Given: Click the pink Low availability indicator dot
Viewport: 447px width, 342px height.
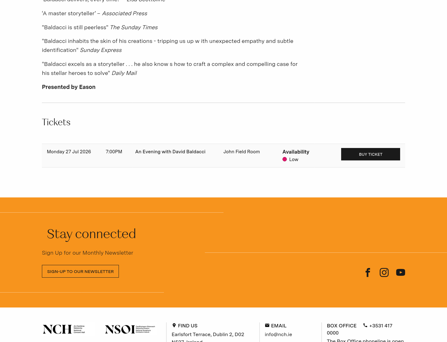Looking at the screenshot, I should click(x=285, y=159).
